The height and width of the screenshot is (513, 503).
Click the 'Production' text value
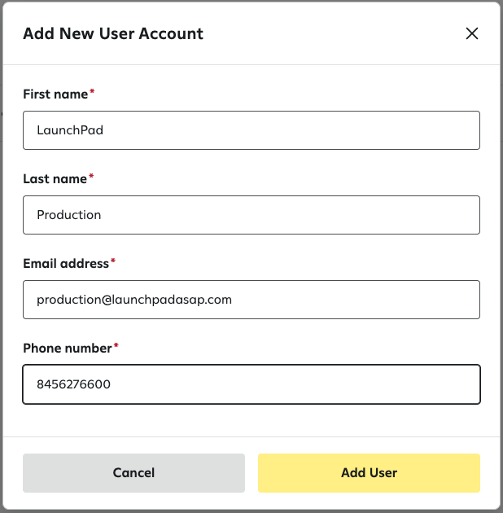click(69, 215)
